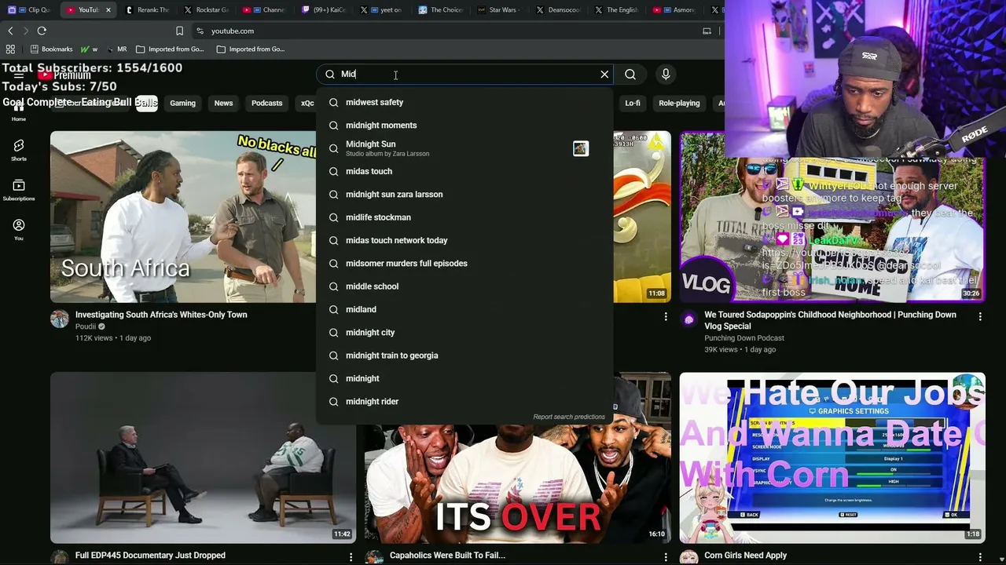
Task: Open options menu for Sodapoppin's Childhood Neighborhood video
Action: pyautogui.click(x=980, y=316)
